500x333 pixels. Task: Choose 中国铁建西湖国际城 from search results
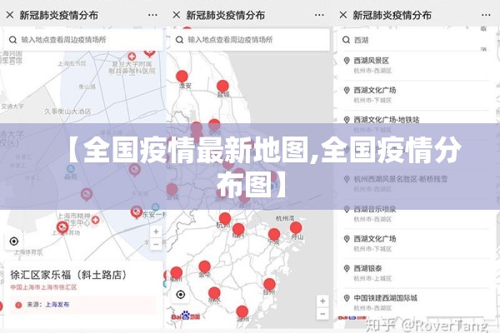coord(414,302)
